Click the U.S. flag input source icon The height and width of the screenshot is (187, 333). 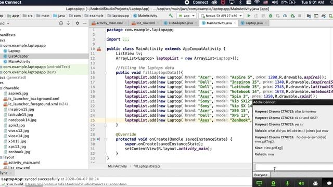click(x=266, y=2)
